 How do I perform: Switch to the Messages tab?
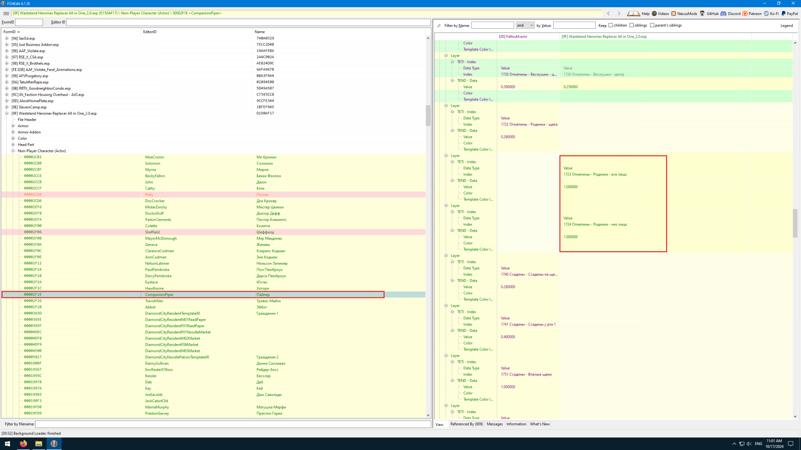[x=495, y=424]
